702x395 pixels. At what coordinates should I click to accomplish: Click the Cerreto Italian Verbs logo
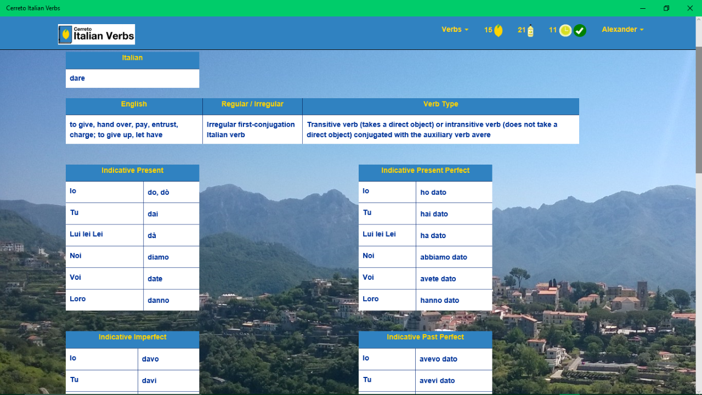pyautogui.click(x=96, y=34)
